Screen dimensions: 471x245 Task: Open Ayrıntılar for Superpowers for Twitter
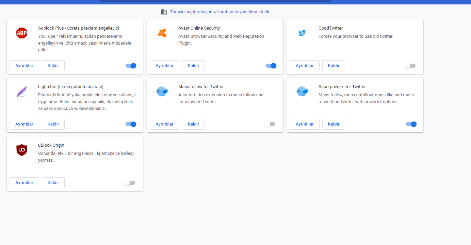(x=305, y=124)
